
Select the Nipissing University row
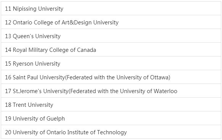tap(111, 8)
